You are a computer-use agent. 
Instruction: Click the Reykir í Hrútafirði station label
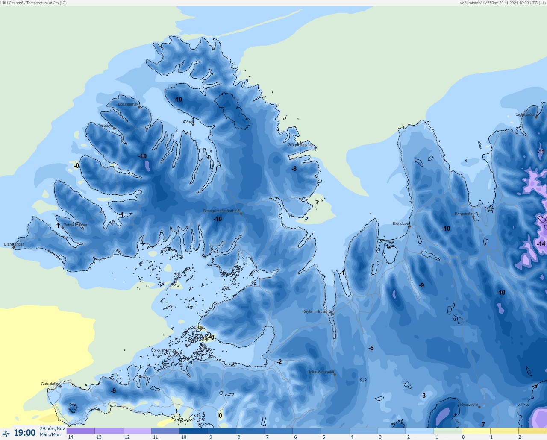point(317,311)
